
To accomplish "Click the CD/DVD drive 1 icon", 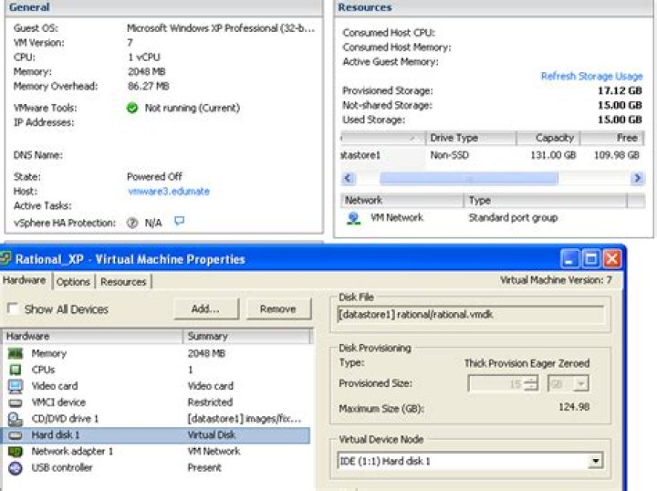I will [x=16, y=419].
